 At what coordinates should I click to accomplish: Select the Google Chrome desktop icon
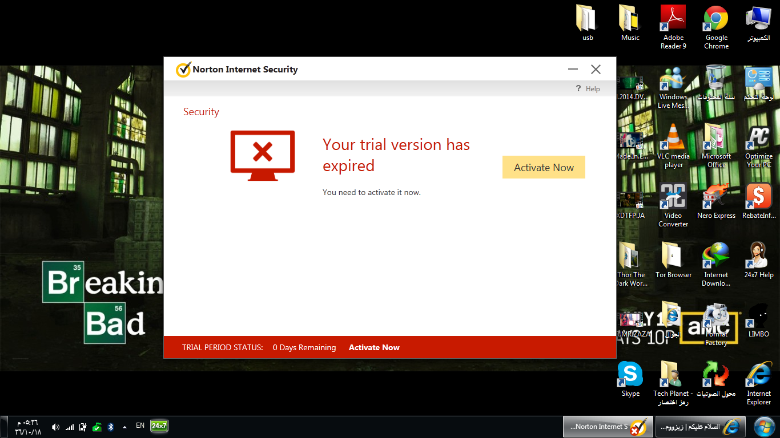coord(716,27)
